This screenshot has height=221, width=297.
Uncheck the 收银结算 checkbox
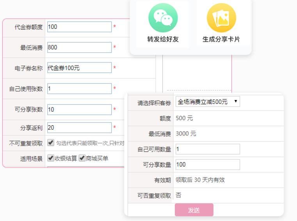point(51,158)
